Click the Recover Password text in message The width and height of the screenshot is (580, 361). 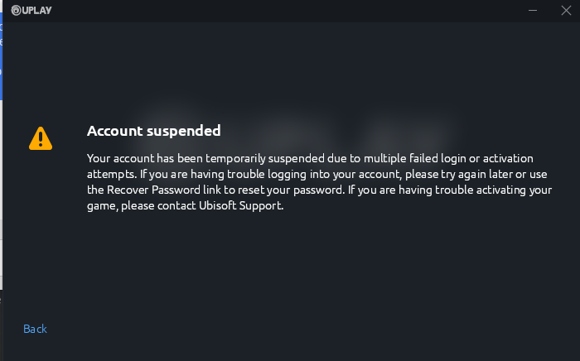pyautogui.click(x=153, y=190)
